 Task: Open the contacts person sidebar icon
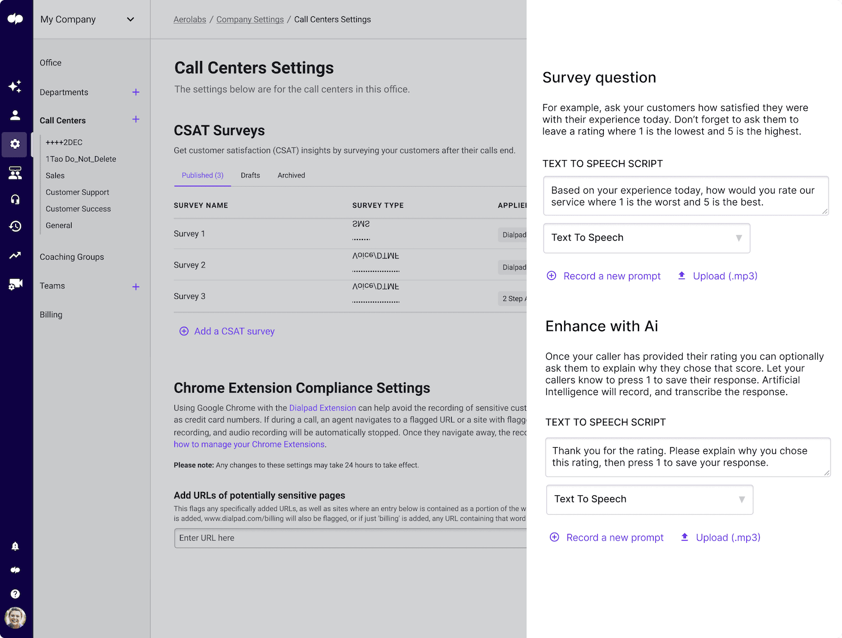point(15,115)
